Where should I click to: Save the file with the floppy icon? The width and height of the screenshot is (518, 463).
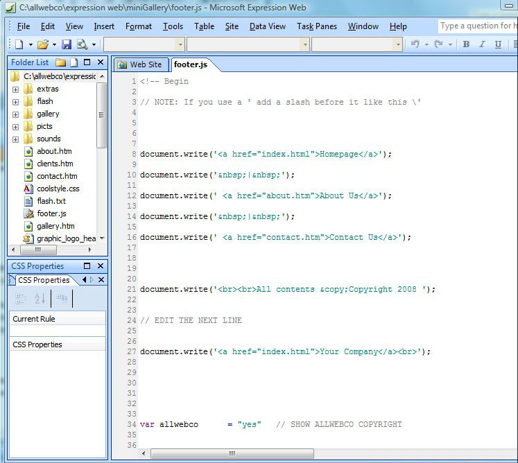tap(67, 44)
